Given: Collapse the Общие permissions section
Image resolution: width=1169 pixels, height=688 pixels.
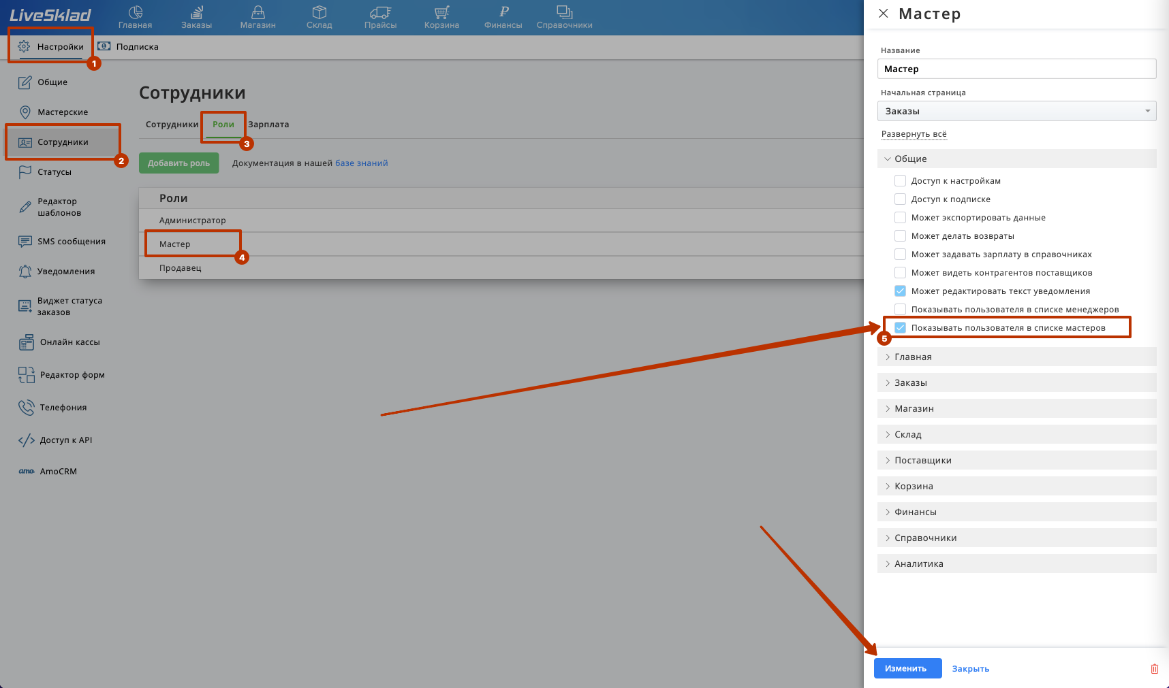Looking at the screenshot, I should [1016, 159].
